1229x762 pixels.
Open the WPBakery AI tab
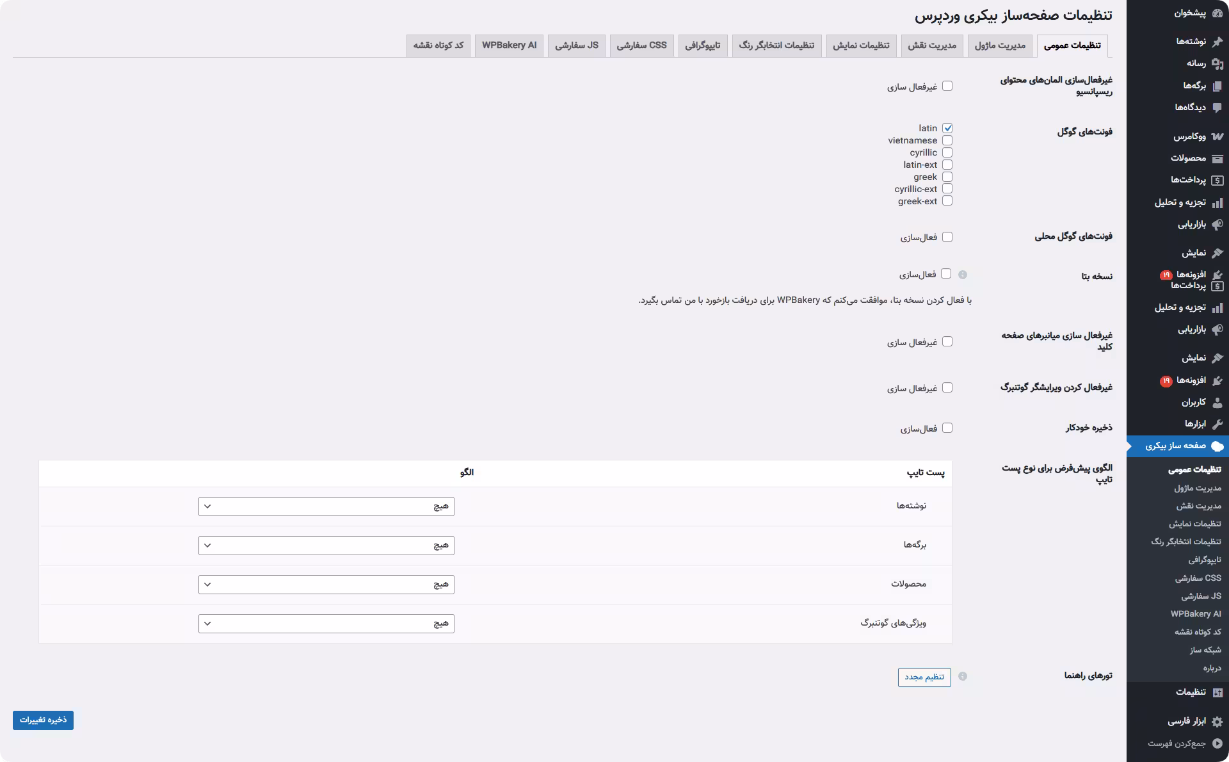(509, 45)
